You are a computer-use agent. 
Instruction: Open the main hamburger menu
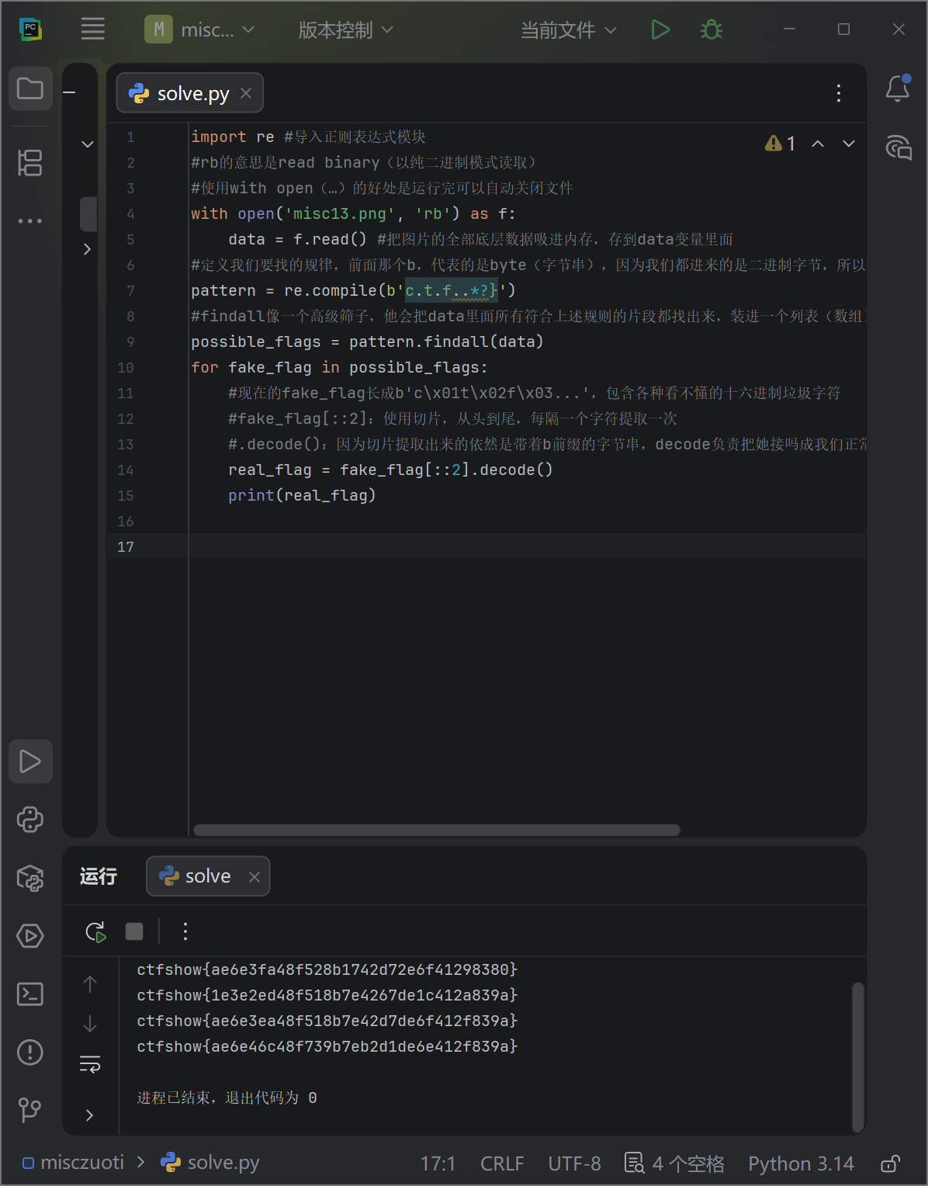(93, 30)
